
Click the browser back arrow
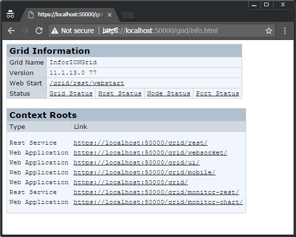(11, 31)
